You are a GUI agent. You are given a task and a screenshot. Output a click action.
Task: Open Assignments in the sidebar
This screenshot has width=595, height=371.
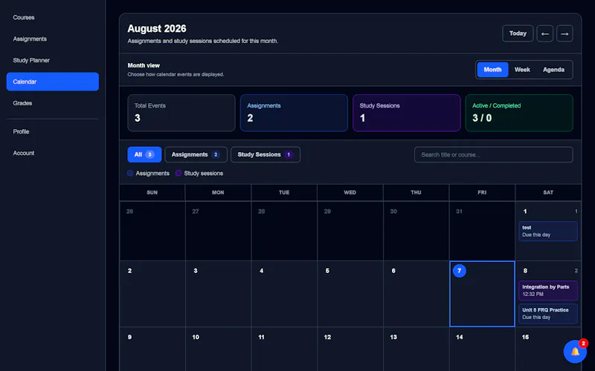pos(53,39)
